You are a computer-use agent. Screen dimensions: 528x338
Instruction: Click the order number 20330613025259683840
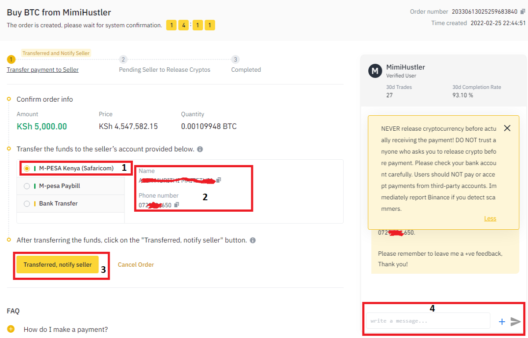[484, 11]
